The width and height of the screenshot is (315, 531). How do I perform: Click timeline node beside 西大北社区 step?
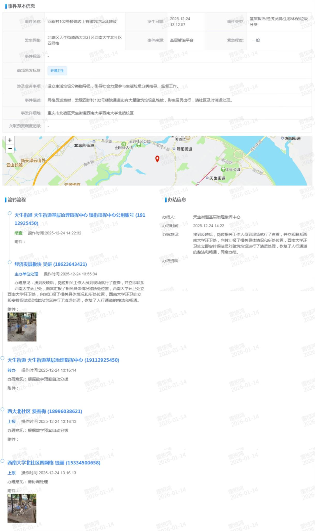(3, 409)
